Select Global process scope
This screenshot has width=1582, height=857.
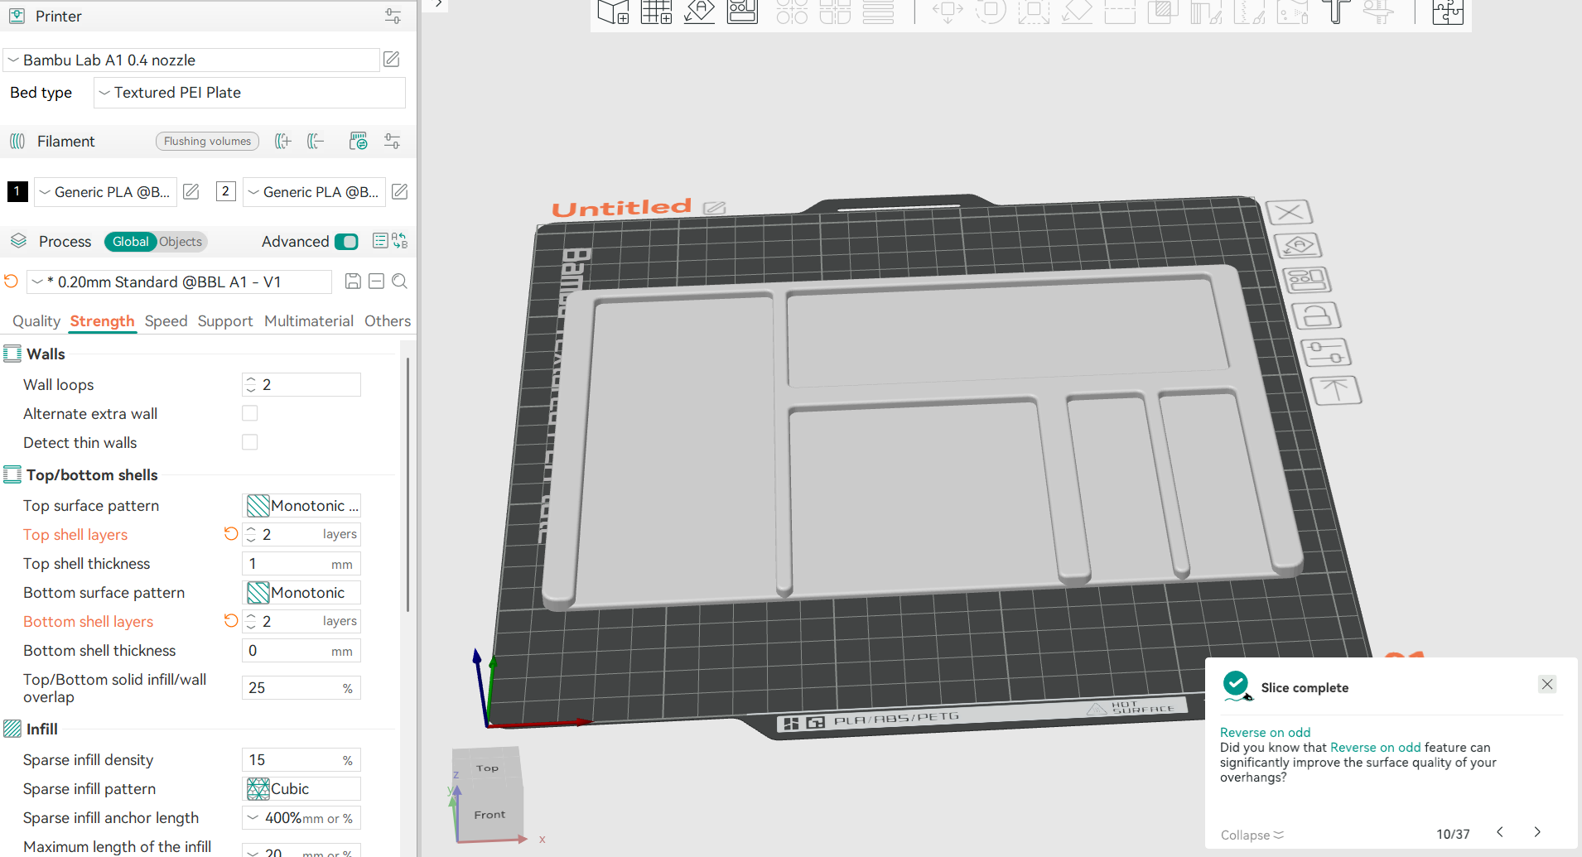[131, 242]
